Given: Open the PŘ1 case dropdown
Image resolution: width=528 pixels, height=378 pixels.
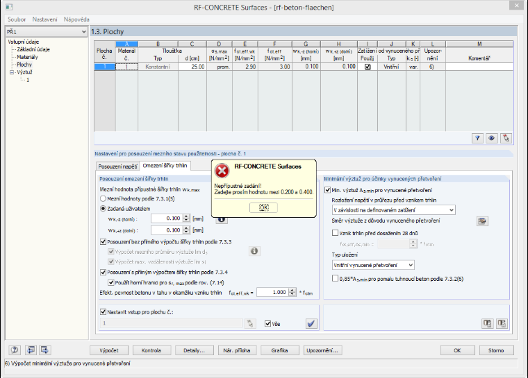Looking at the screenshot, I should 83,32.
